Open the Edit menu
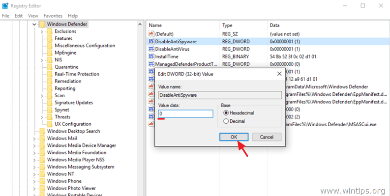Image resolution: width=390 pixels, height=196 pixels. 19,16
